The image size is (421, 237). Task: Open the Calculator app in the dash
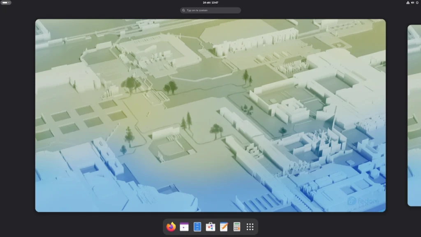click(237, 227)
